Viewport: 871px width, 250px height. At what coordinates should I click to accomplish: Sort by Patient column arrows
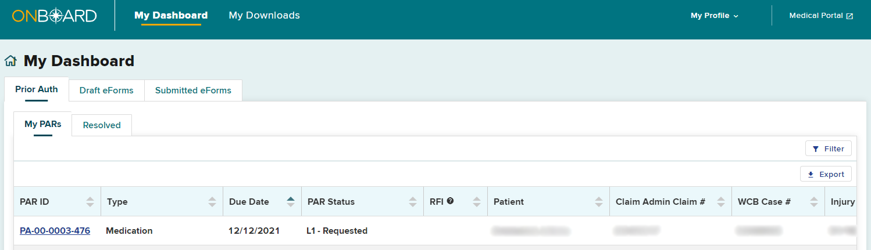click(x=599, y=202)
